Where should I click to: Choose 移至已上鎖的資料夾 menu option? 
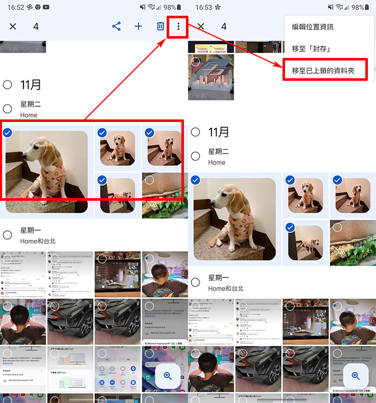click(323, 71)
